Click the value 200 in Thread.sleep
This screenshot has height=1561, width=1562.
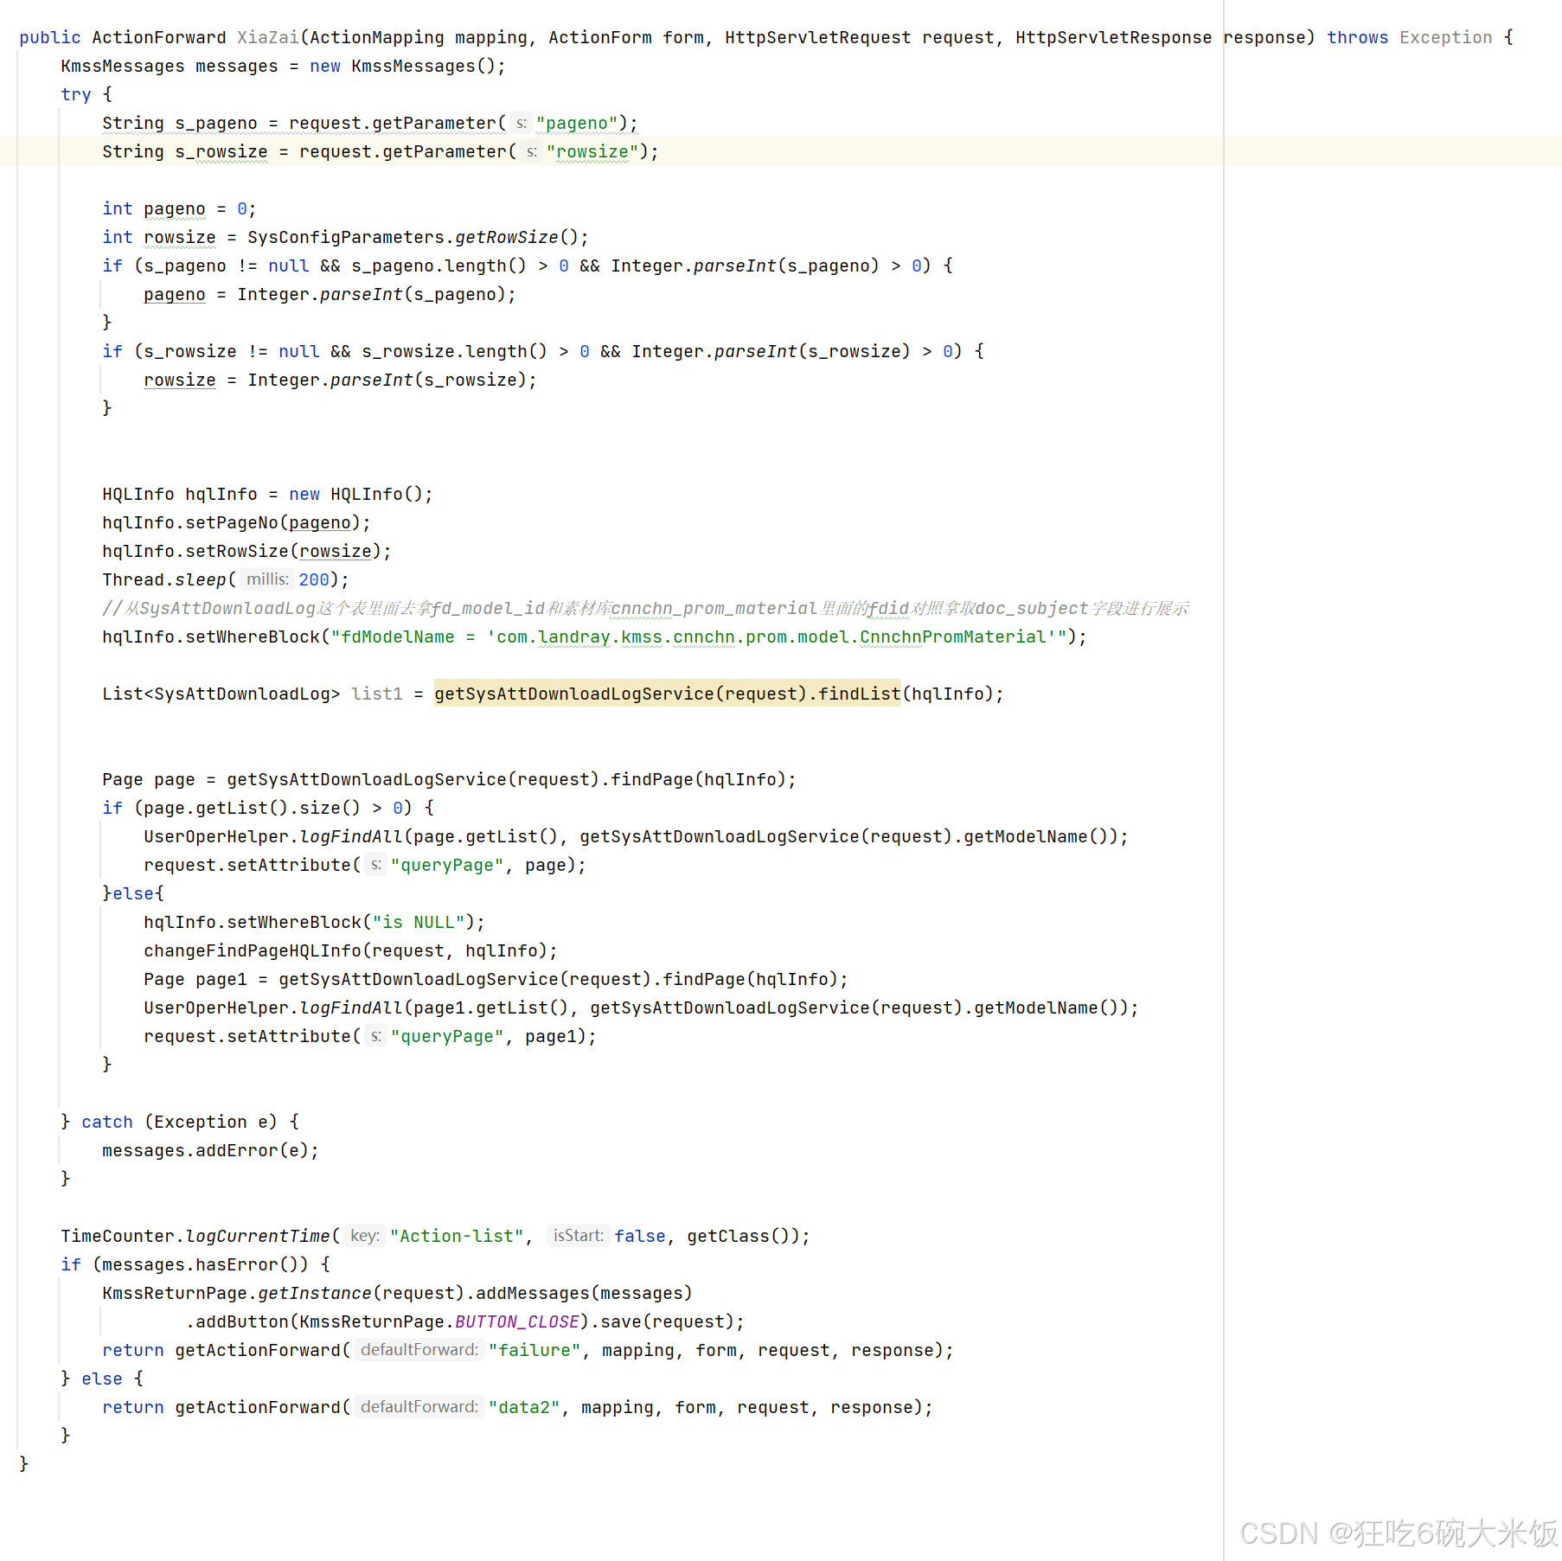pos(314,579)
